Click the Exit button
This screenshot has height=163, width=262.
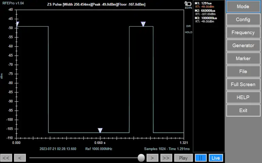click(243, 110)
